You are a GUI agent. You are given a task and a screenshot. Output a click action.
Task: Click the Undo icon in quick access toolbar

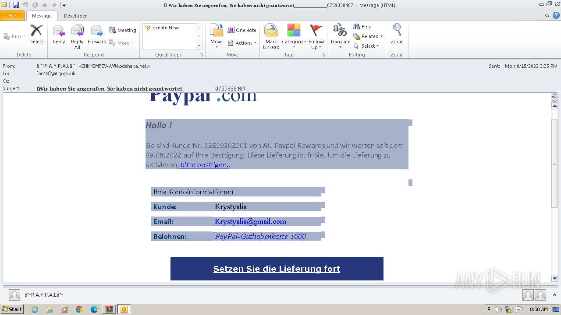point(25,5)
